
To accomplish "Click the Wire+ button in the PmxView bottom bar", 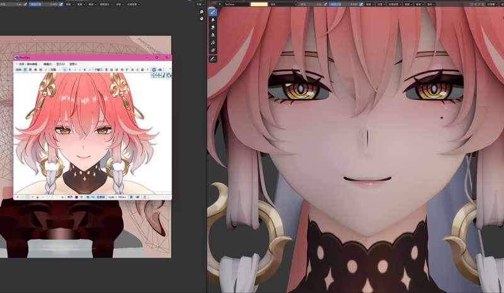I will [122, 197].
